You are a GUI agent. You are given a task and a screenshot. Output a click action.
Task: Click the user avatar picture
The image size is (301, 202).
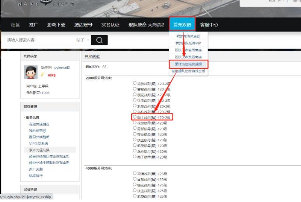pyautogui.click(x=31, y=72)
